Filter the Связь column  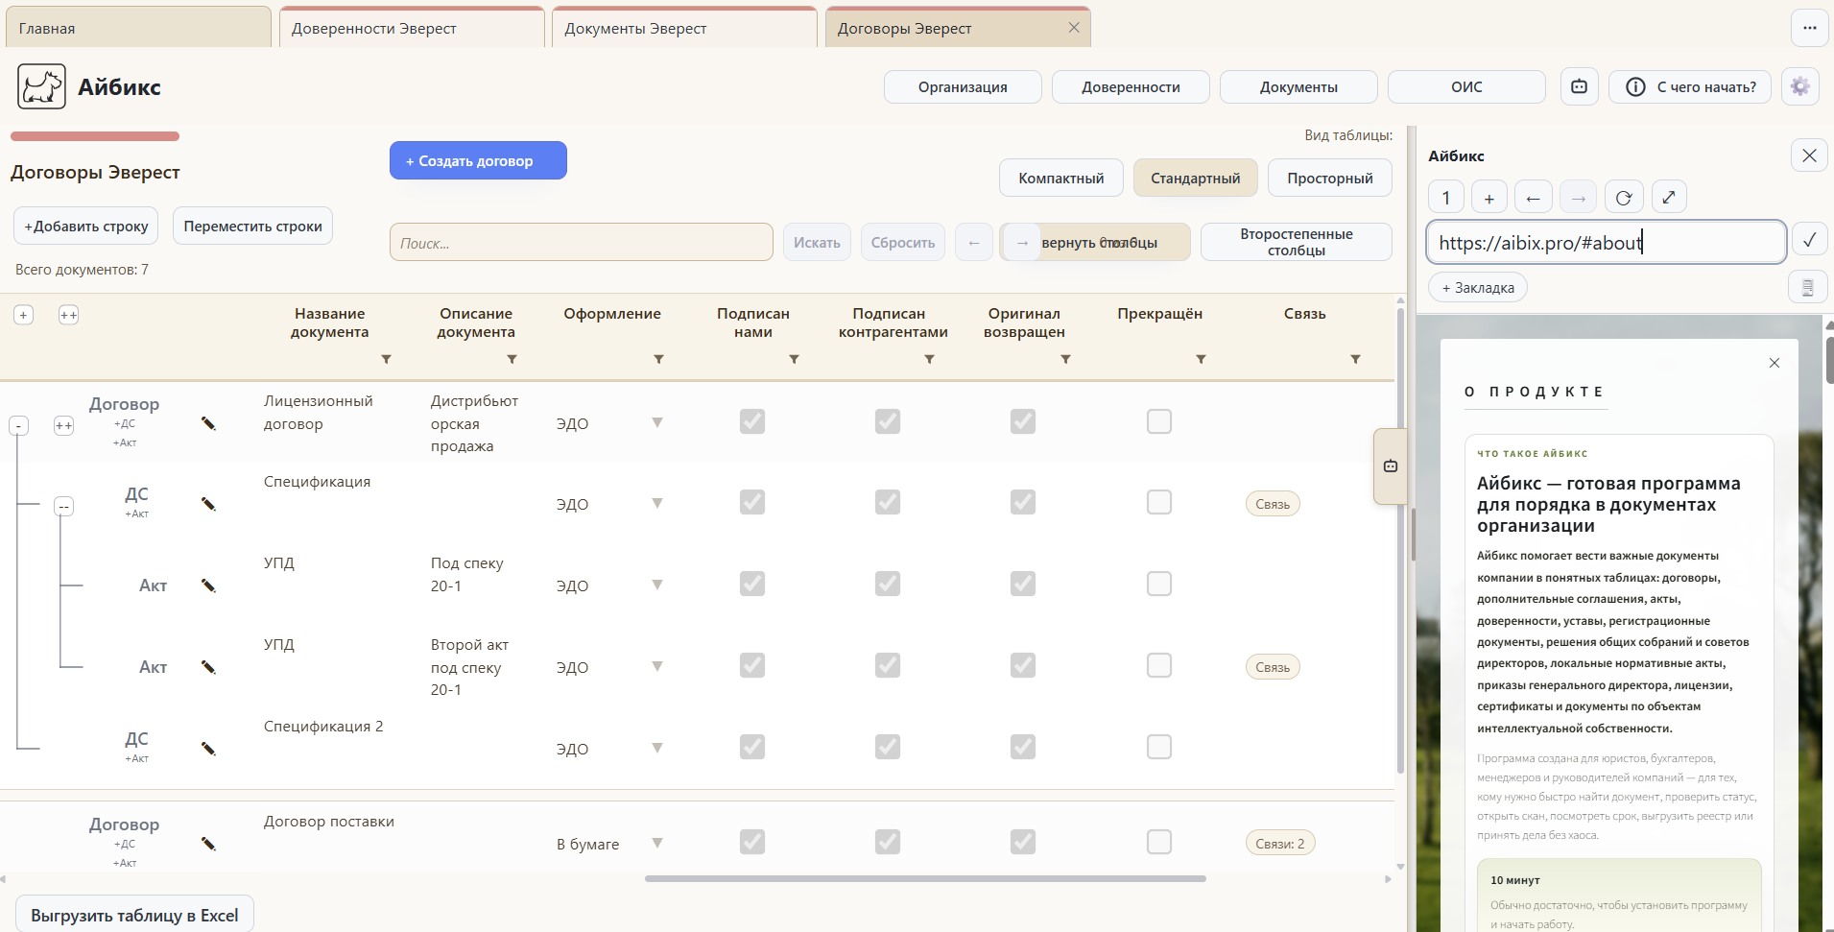1356,359
